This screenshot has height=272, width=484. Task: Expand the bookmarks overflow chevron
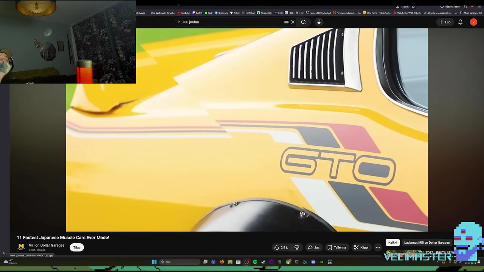click(x=456, y=13)
